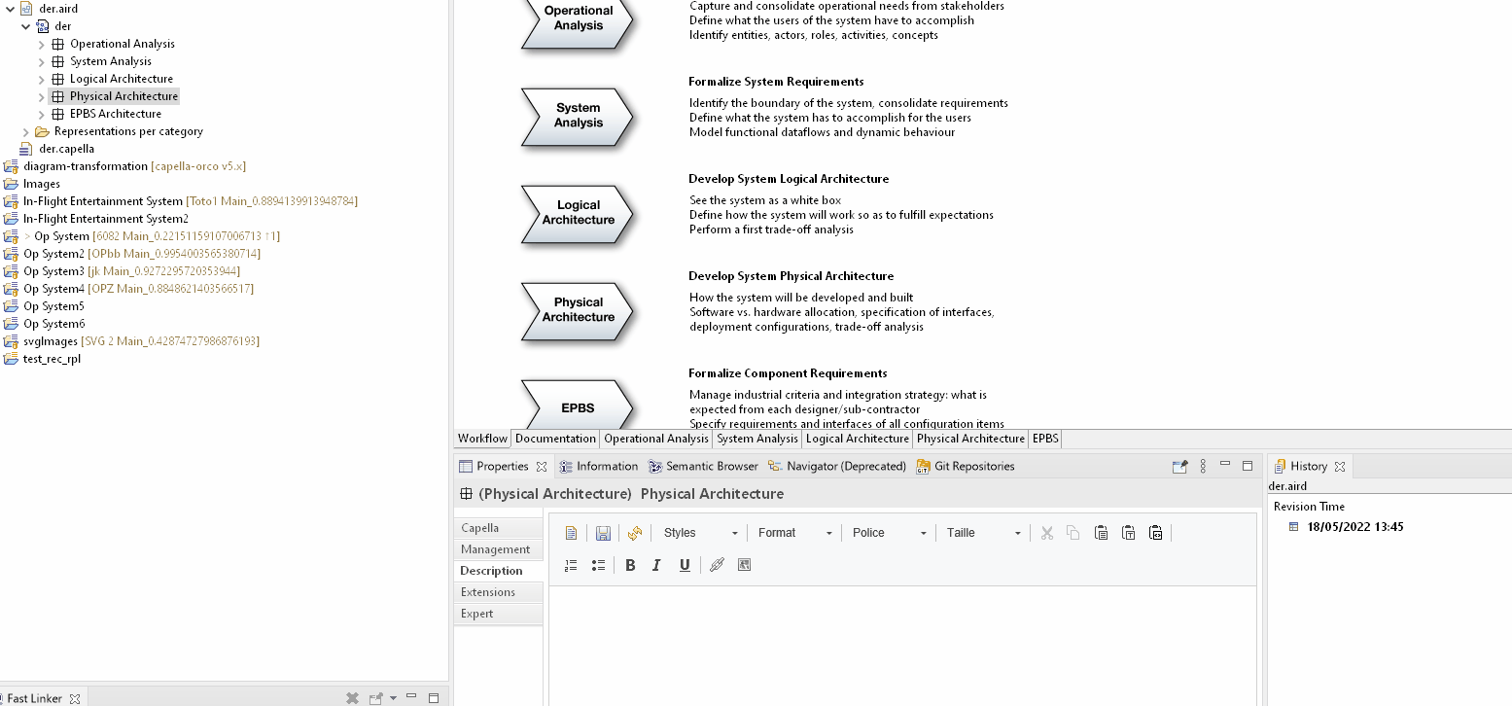Screen dimensions: 1512x706
Task: Click the Save icon in the description toolbar
Action: click(603, 532)
